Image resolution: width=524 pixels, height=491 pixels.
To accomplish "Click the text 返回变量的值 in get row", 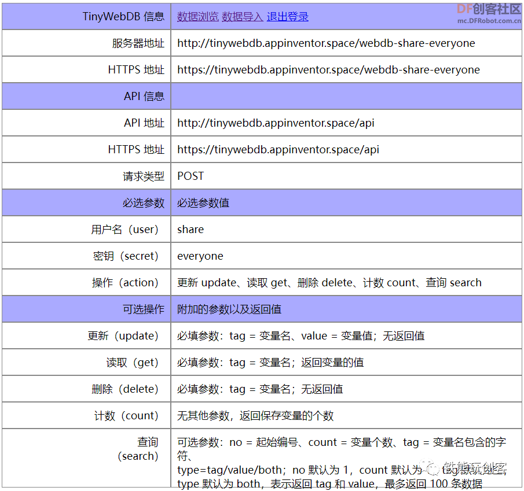I will pos(332,363).
